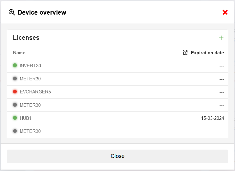Click the Device overview dialog title
This screenshot has width=235, height=171.
tap(42, 12)
